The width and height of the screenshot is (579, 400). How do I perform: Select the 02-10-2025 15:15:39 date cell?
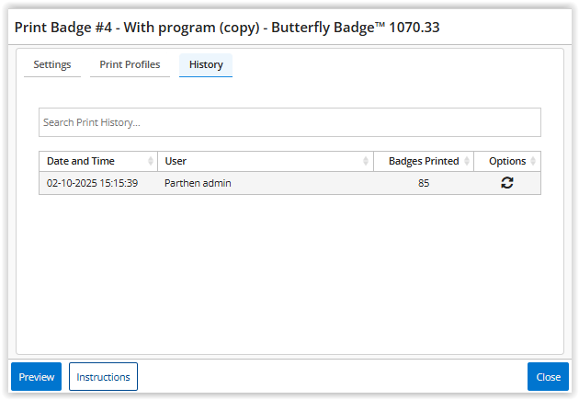pyautogui.click(x=92, y=183)
